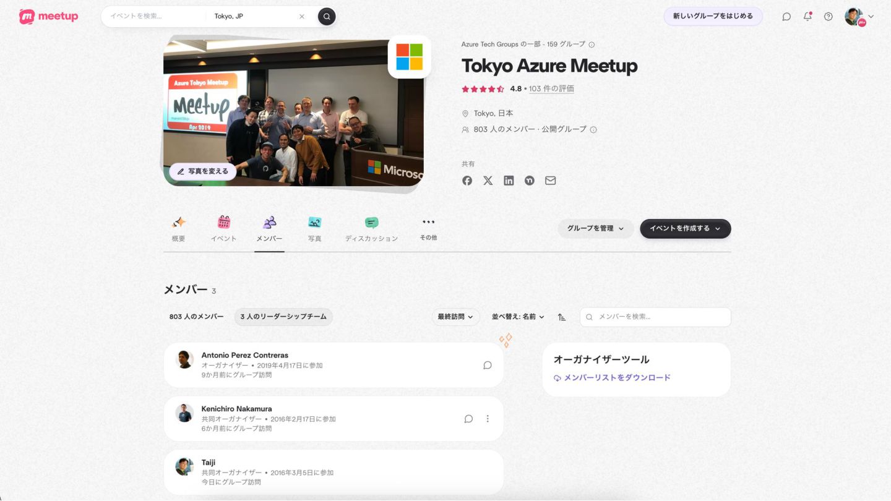This screenshot has width=891, height=501.
Task: Open Antonio Perez Contreras's profile
Action: (x=245, y=356)
